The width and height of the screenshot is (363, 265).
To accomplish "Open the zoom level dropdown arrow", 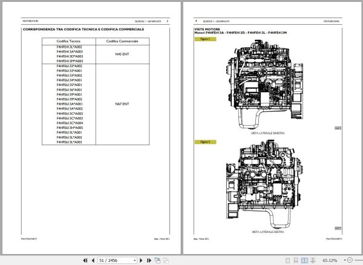I will pyautogui.click(x=345, y=260).
